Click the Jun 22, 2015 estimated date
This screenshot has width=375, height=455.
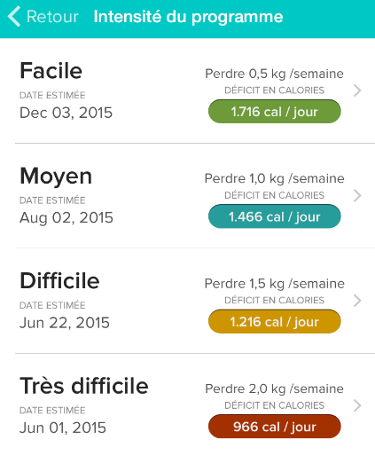(65, 323)
